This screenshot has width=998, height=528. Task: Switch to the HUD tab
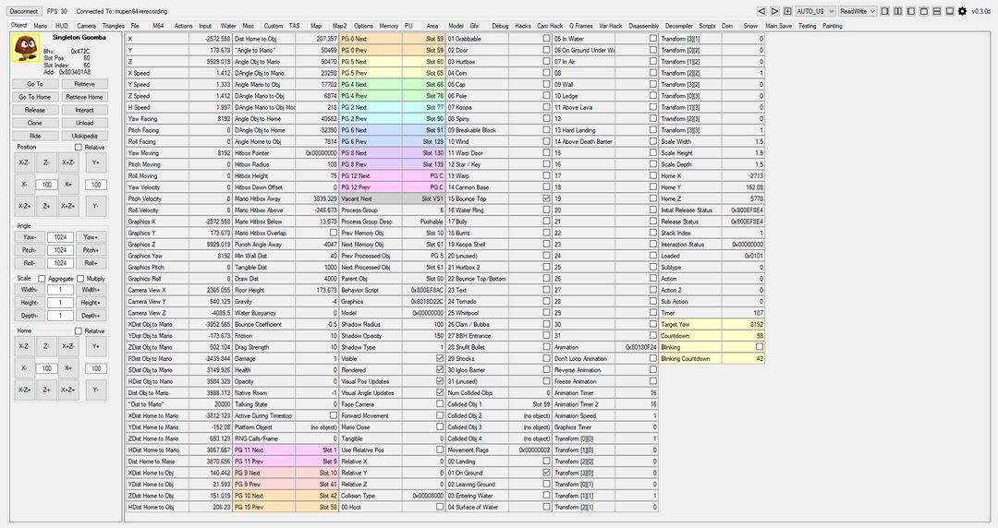(62, 26)
